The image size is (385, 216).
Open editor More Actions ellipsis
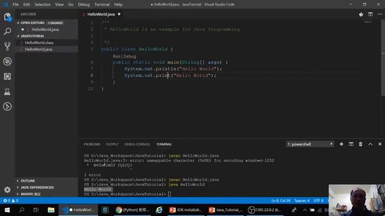click(x=380, y=14)
